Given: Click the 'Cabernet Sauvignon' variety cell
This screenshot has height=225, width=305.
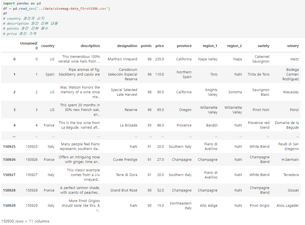Looking at the screenshot, I should click(x=261, y=59).
